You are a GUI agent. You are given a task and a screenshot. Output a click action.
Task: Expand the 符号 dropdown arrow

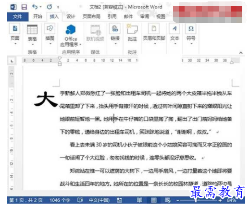(x=191, y=44)
